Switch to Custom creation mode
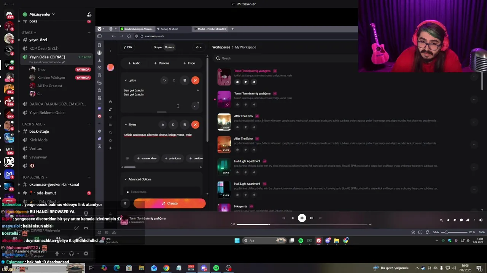Viewport: 487px width, 273px height. click(169, 47)
